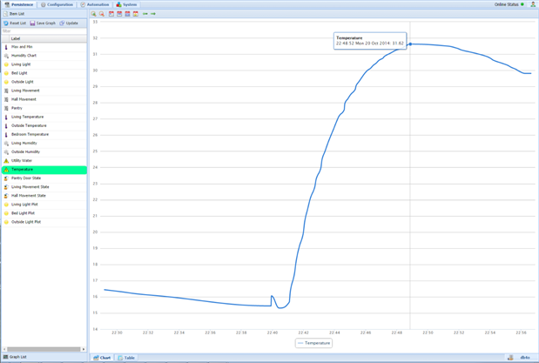
Task: Click the green right arrow icon
Action: 153,14
